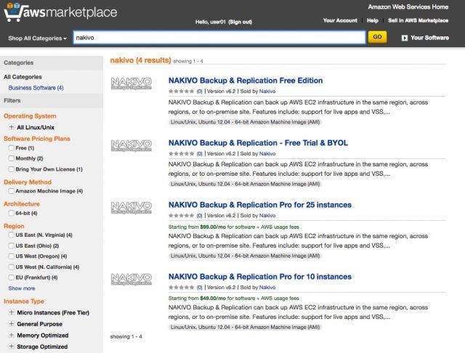Check US West (Oregon) region
The height and width of the screenshot is (353, 465).
12,256
